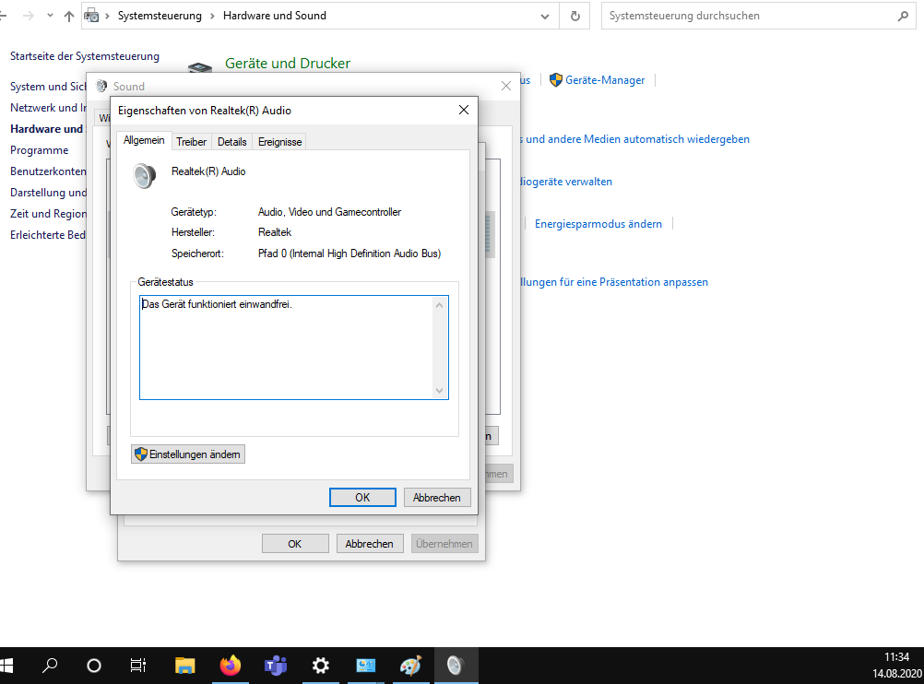Refresh the control panel view
The image size is (924, 684).
[x=575, y=17]
